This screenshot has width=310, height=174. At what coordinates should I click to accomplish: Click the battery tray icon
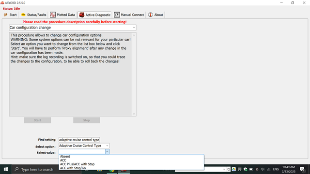tap(251, 169)
